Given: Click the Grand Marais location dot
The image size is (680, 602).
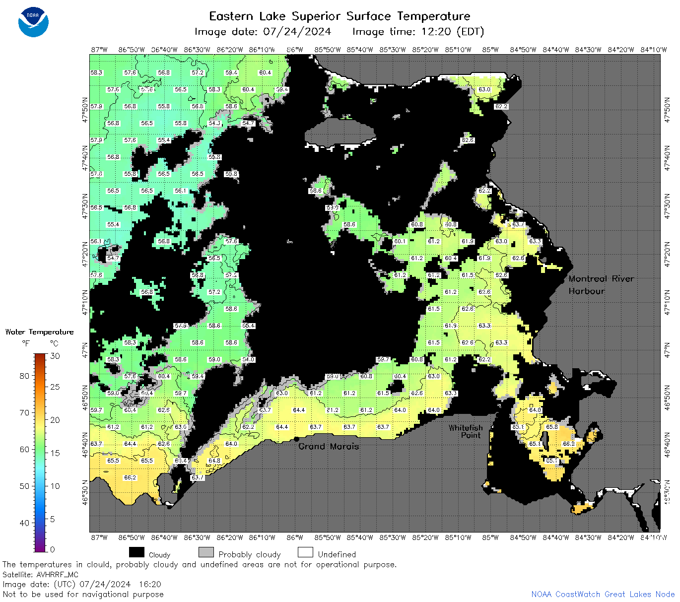Looking at the screenshot, I should (296, 439).
